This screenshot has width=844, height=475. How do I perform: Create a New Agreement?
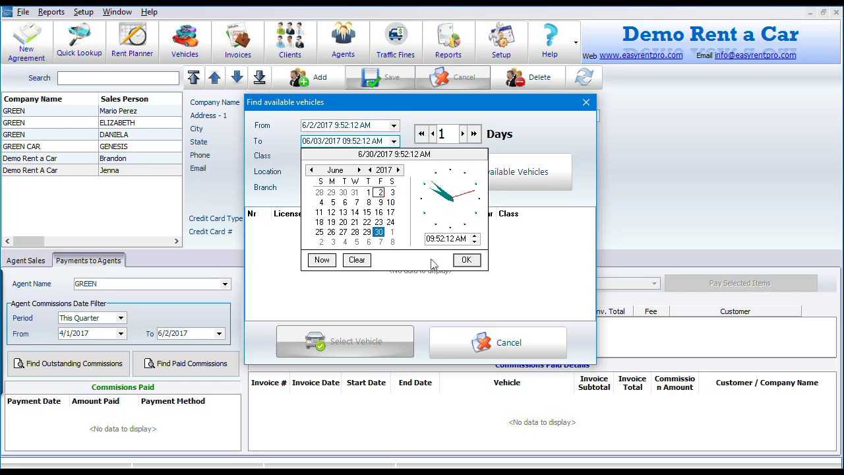tap(26, 41)
